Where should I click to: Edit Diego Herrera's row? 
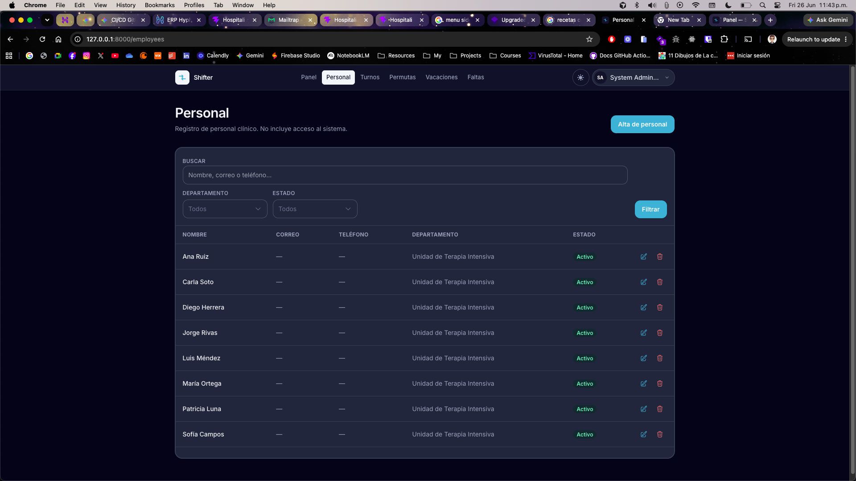644,307
